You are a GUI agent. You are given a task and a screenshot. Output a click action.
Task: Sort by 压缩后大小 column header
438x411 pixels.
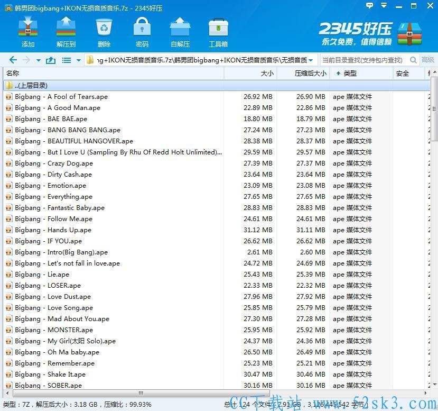pos(303,74)
